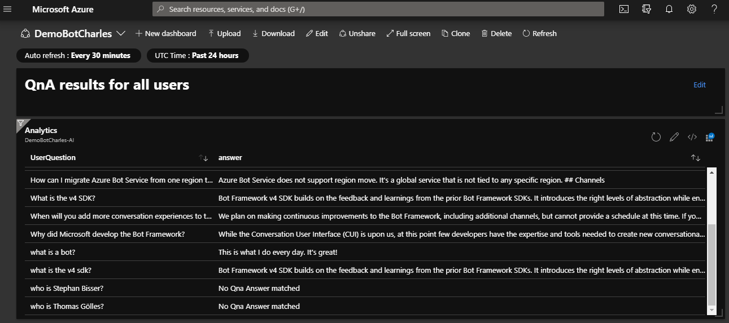729x323 pixels.
Task: Open the help question mark menu
Action: click(x=714, y=9)
